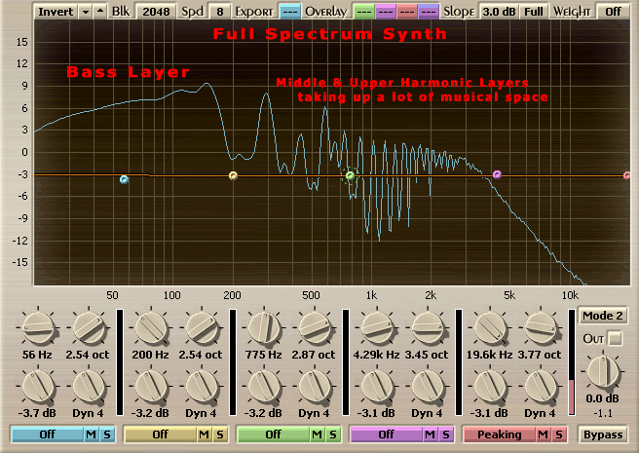This screenshot has width=639, height=453.
Task: Change the Slope 3.0 dB value
Action: (x=499, y=12)
